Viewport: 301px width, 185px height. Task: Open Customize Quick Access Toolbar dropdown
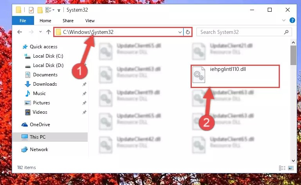pyautogui.click(x=59, y=10)
